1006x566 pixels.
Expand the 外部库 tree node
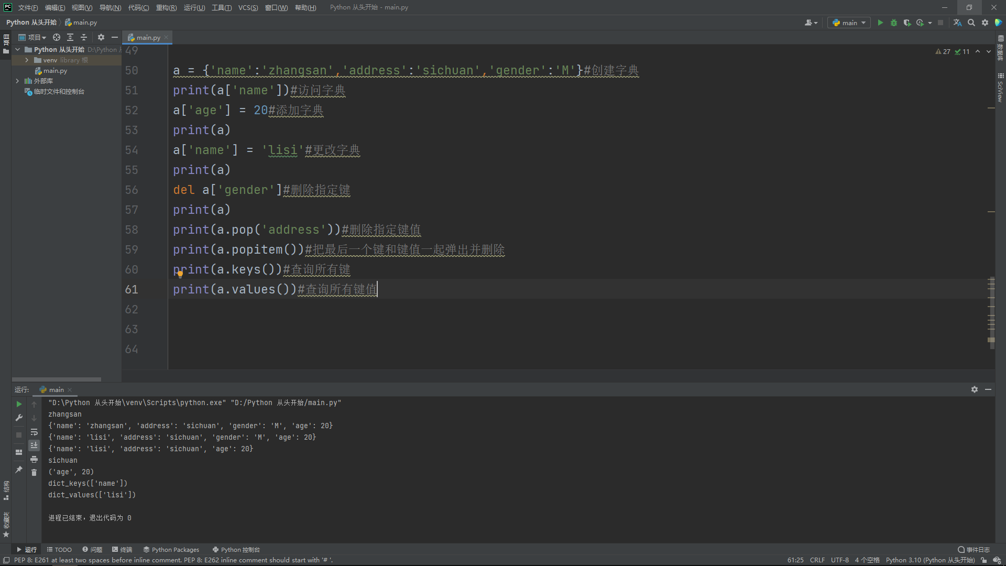pos(17,81)
